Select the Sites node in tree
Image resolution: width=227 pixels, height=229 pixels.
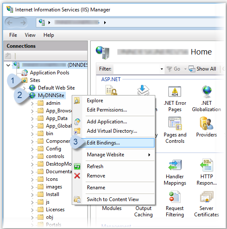35,80
